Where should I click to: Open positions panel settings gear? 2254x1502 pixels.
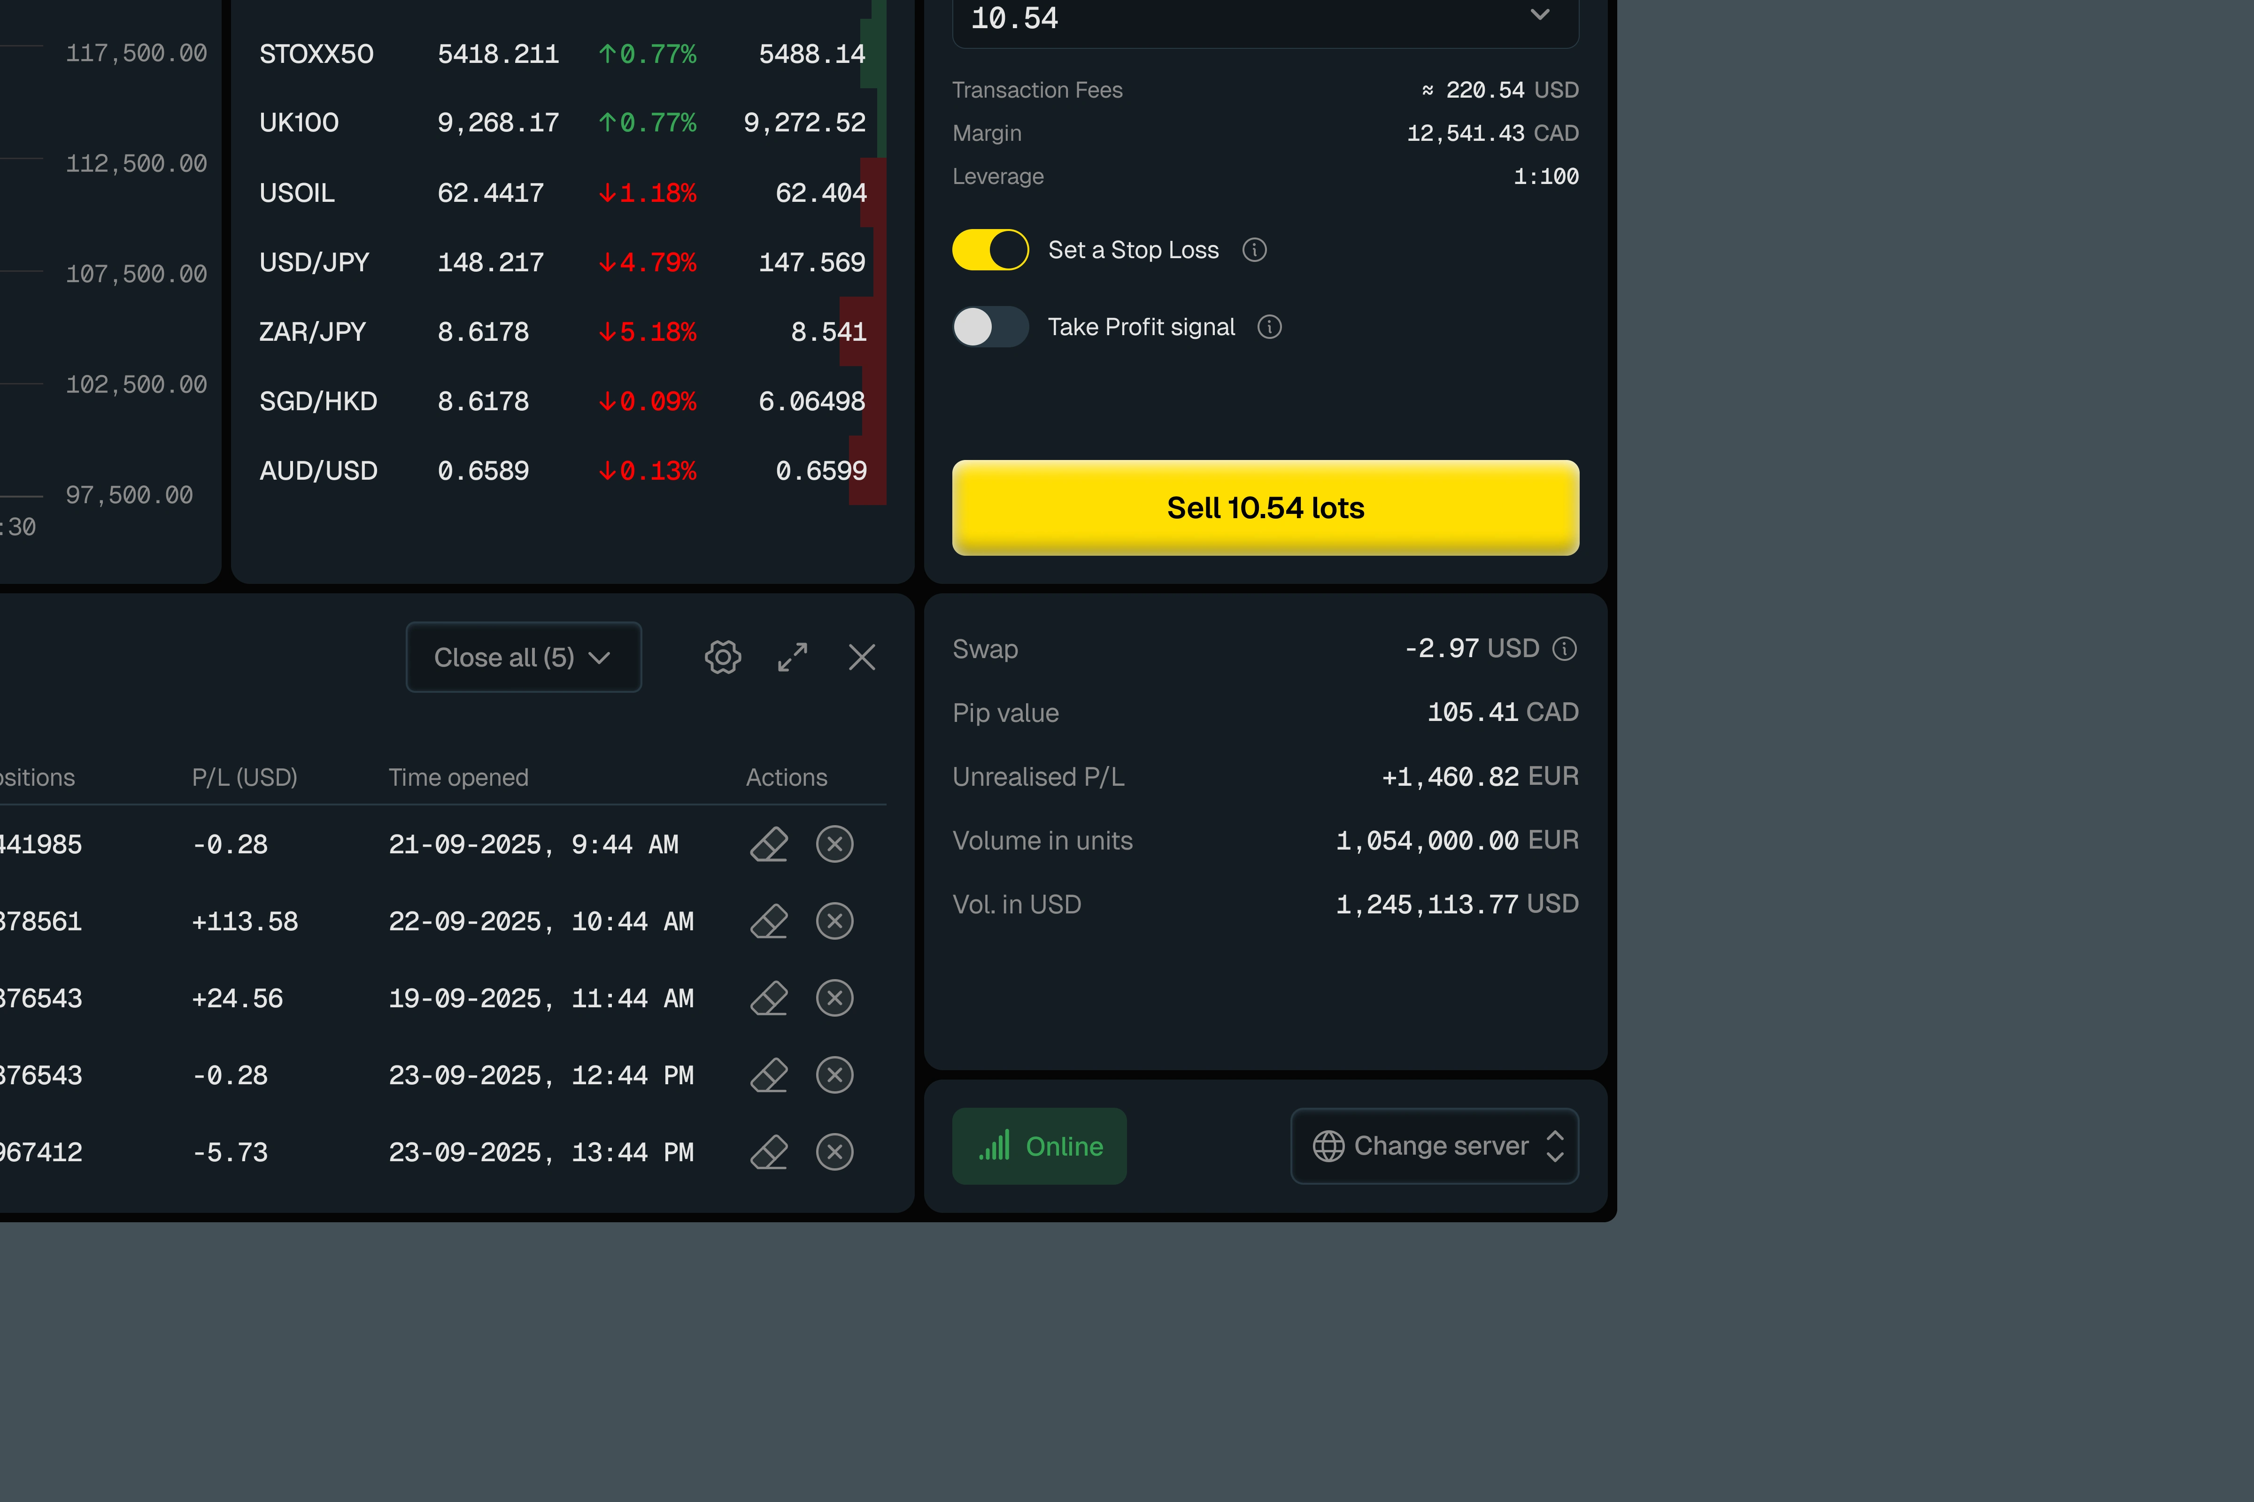pos(723,657)
